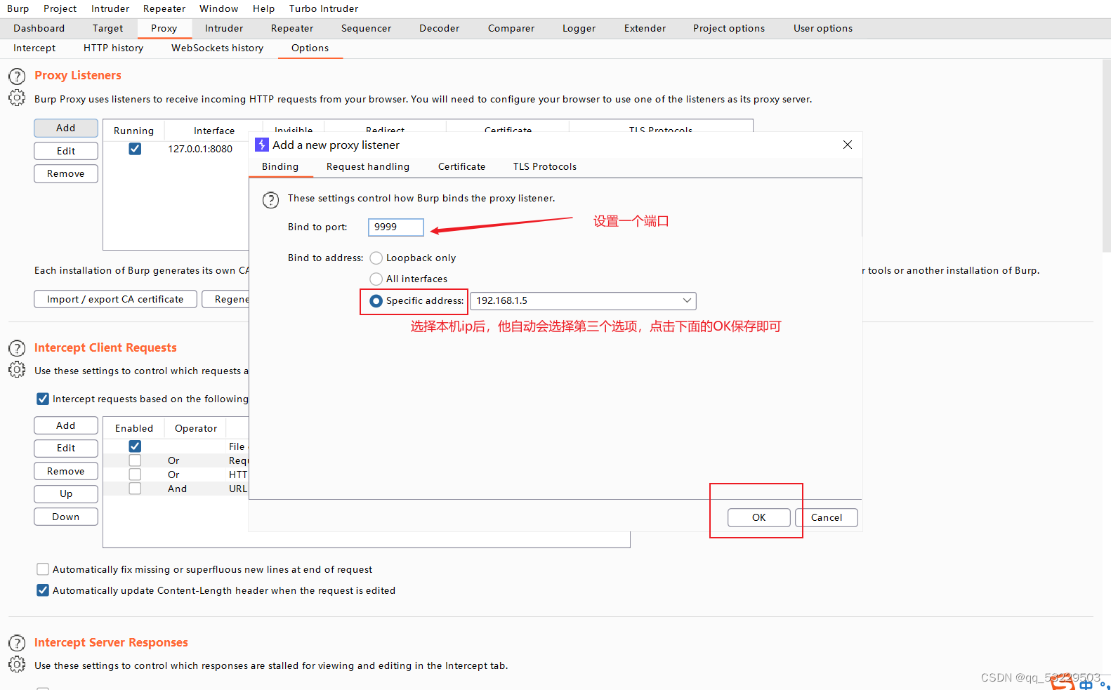Click the main window vertical scrollbar
The width and height of the screenshot is (1111, 690).
coord(1106,156)
